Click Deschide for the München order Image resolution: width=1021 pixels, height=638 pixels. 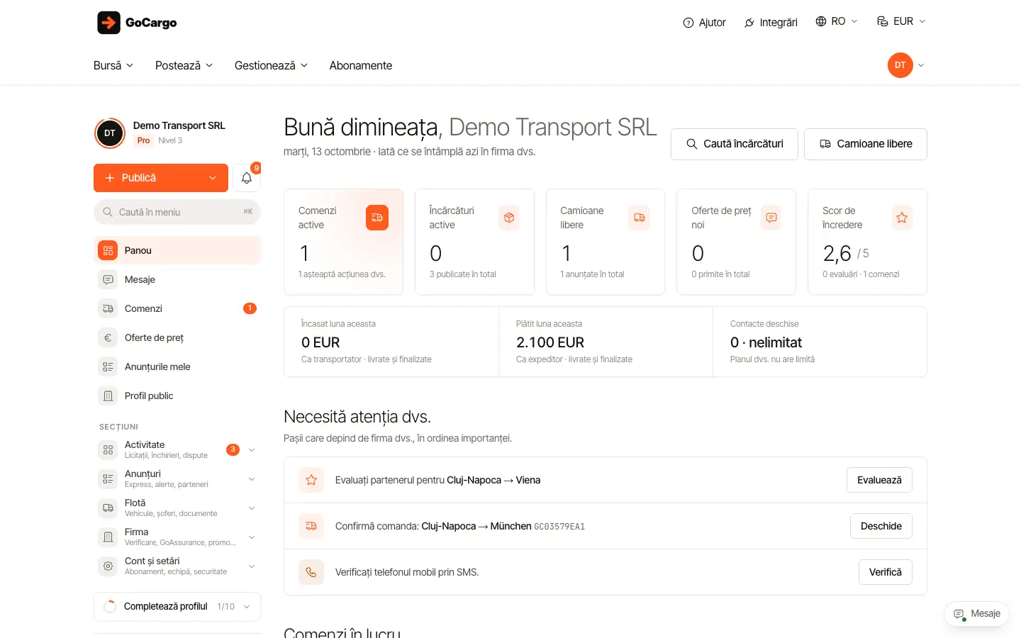[x=881, y=526]
